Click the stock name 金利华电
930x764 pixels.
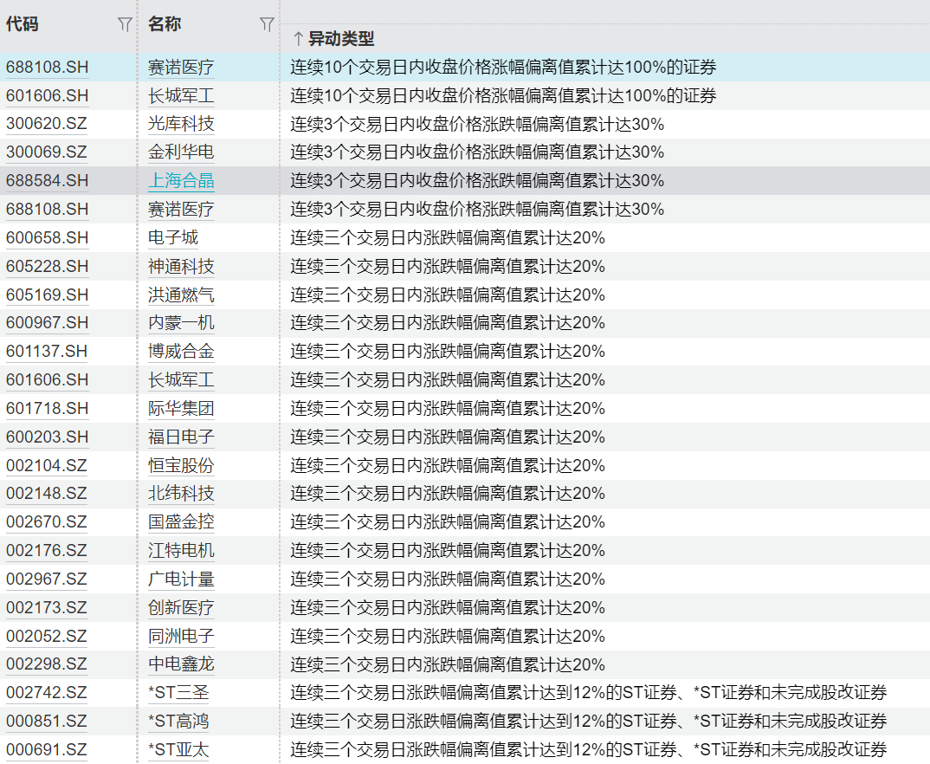(x=181, y=152)
